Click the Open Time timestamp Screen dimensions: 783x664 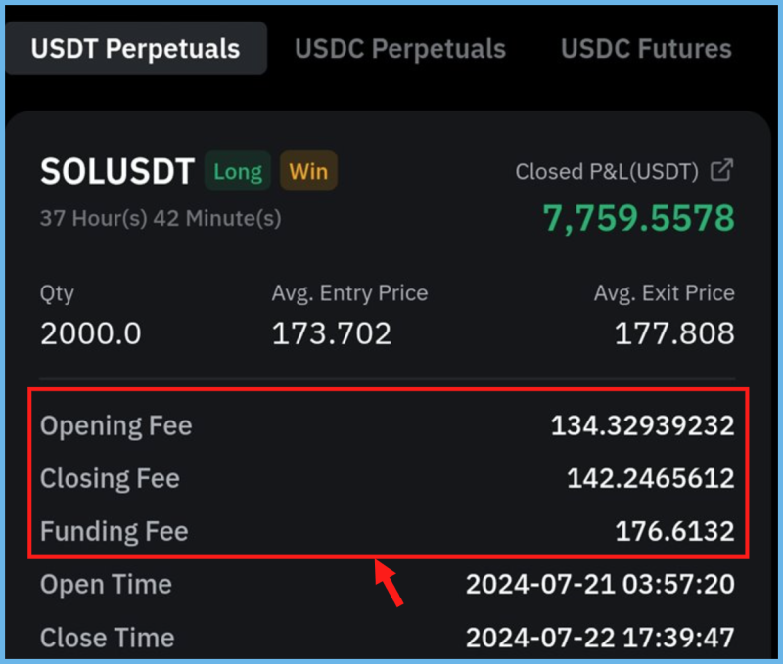(x=600, y=584)
